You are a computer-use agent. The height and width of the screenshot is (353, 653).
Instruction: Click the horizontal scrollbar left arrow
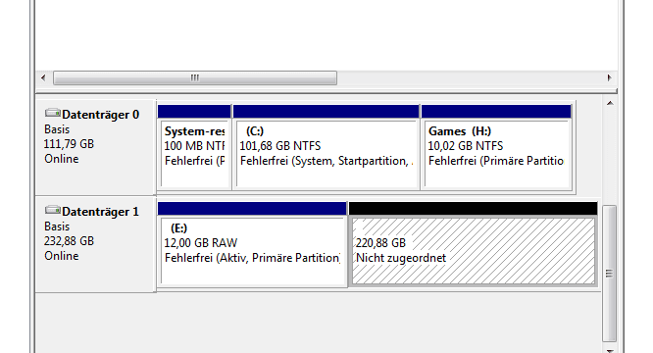(x=43, y=77)
